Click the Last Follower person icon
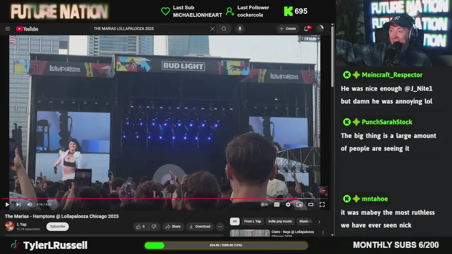Viewport: 452px width, 254px height. (x=230, y=11)
